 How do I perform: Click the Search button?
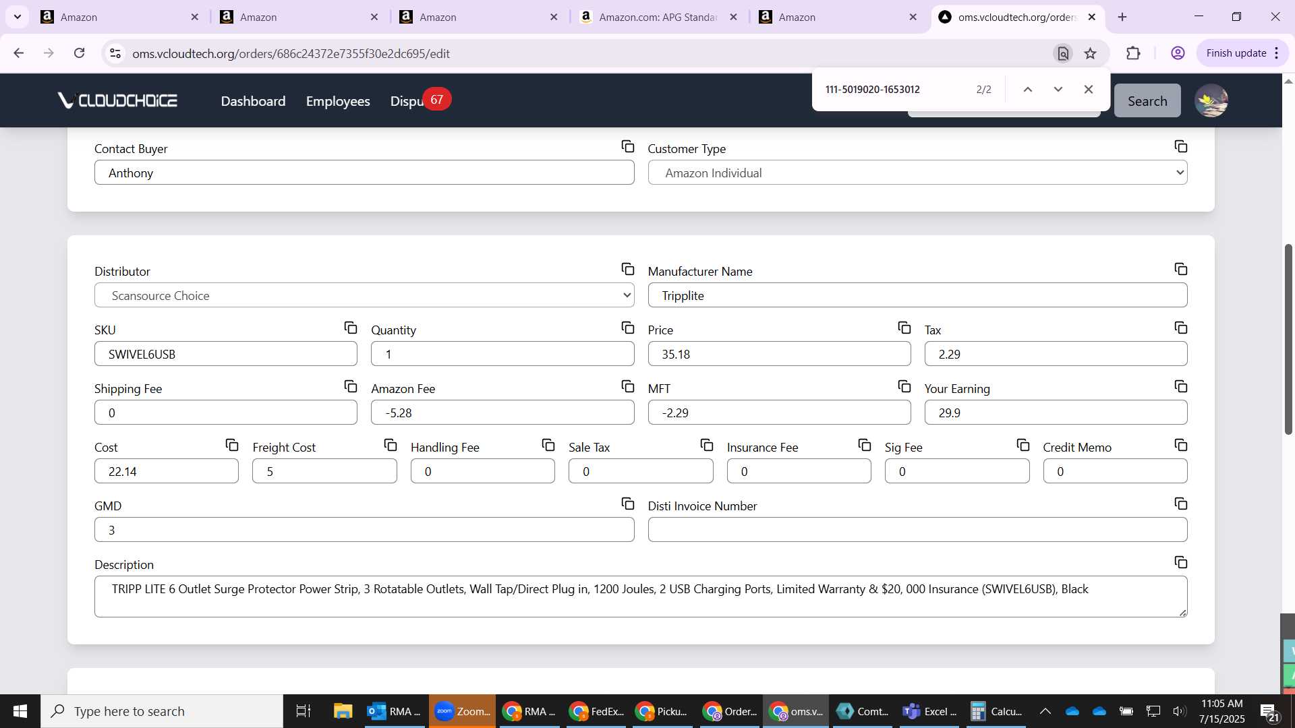(1147, 100)
